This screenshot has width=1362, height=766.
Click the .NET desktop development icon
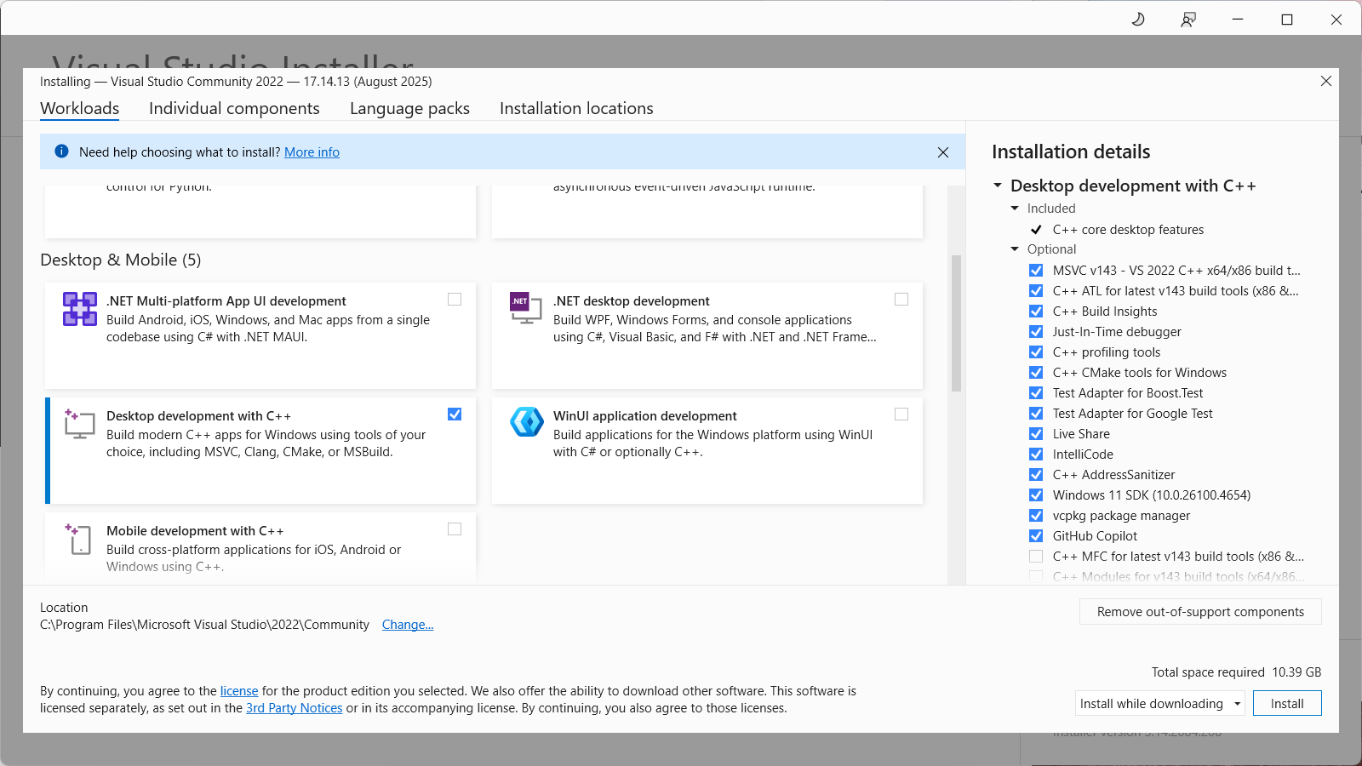525,308
